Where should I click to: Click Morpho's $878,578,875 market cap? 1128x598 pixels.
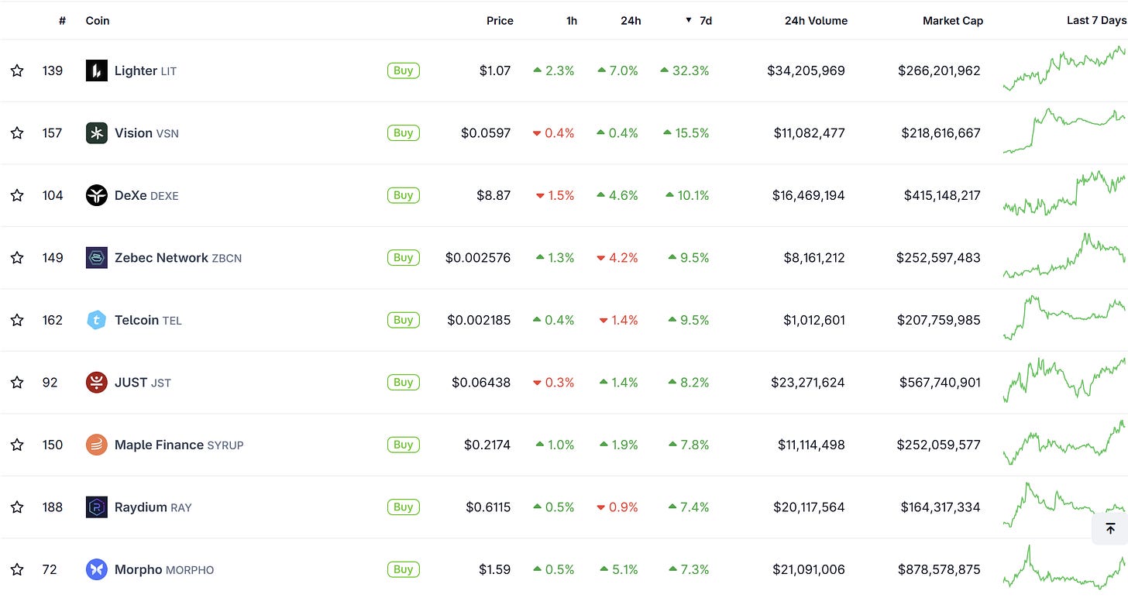[x=939, y=569]
